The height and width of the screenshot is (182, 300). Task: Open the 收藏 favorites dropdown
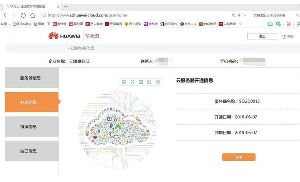[5, 24]
